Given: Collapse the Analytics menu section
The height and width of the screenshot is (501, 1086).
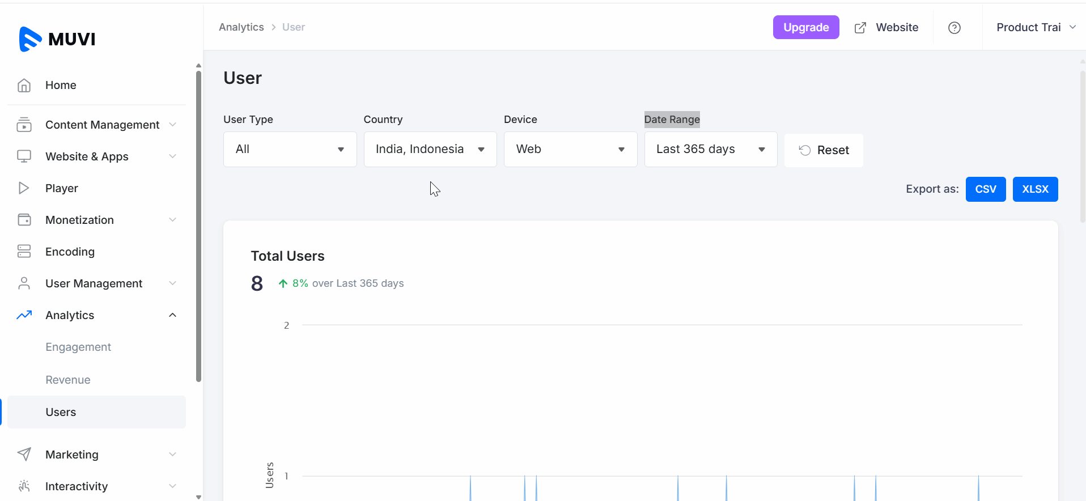Looking at the screenshot, I should pos(172,315).
